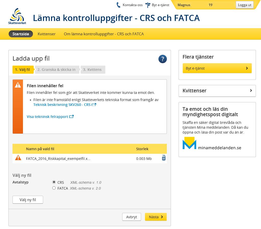Click the warning triangle in the error box

tap(18, 85)
